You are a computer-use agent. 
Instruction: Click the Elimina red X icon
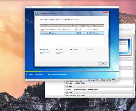point(57,49)
